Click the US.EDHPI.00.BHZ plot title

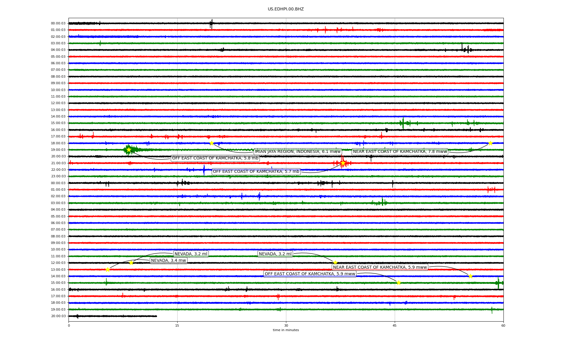(x=286, y=9)
